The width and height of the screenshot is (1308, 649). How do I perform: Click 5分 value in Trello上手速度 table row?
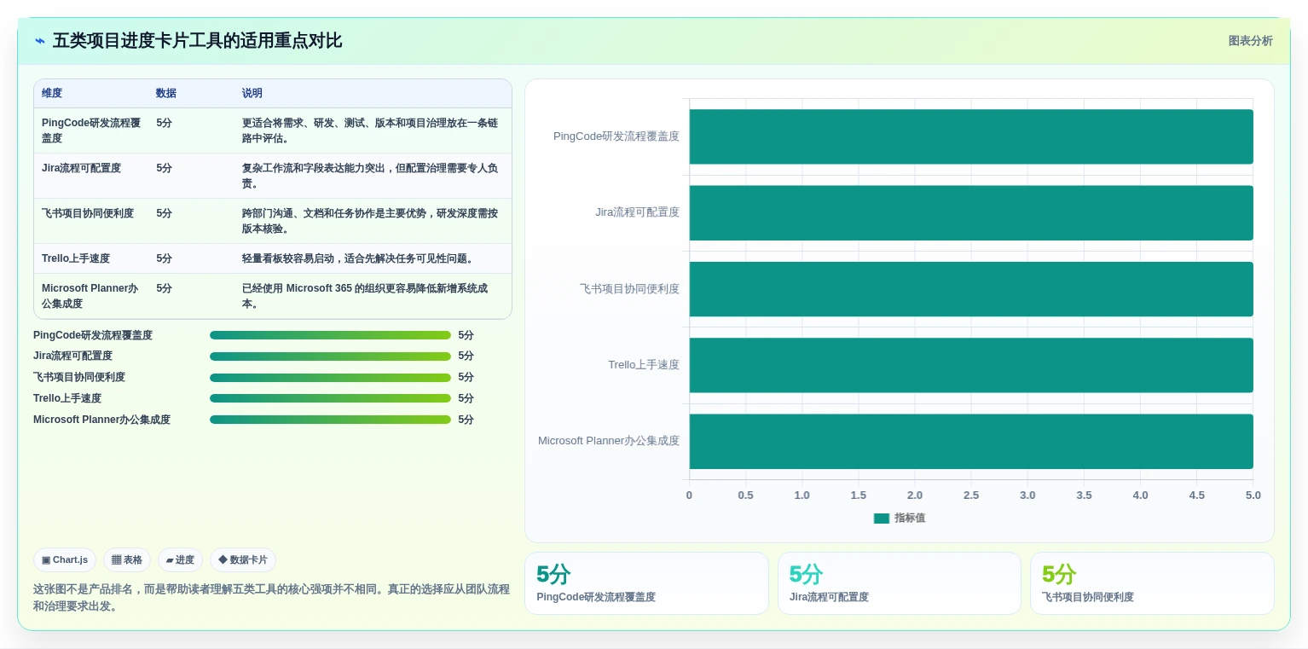(x=164, y=258)
